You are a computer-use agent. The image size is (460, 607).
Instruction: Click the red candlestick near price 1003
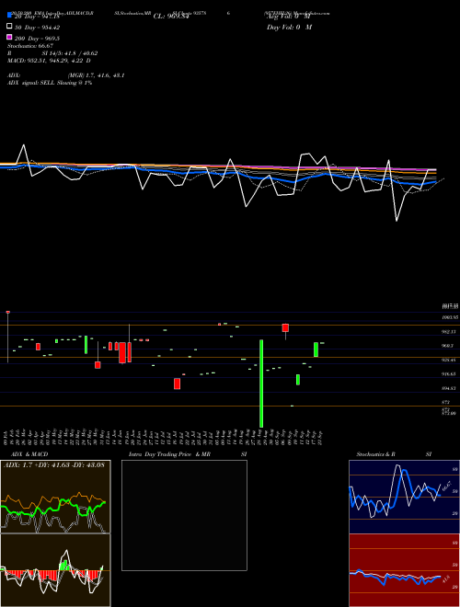pos(285,328)
